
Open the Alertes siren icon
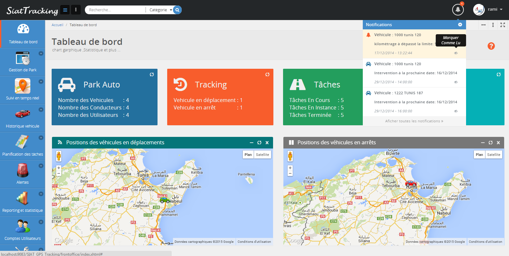23,170
